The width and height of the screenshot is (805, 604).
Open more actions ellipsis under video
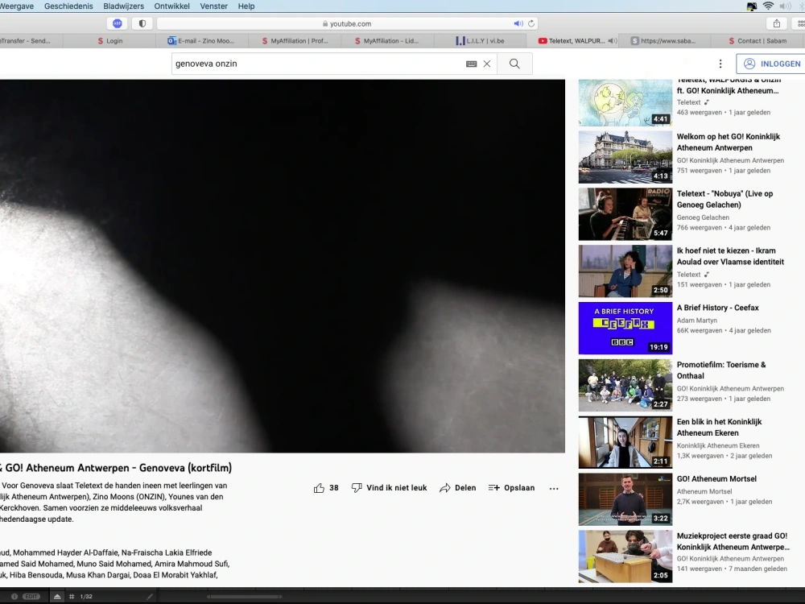point(554,489)
